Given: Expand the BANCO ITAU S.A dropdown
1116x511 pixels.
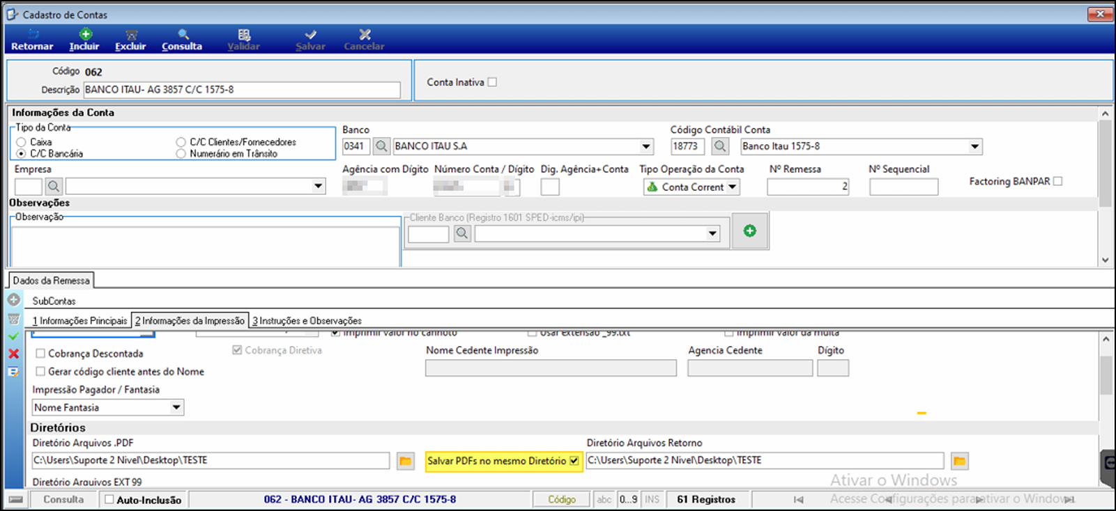Looking at the screenshot, I should (646, 146).
